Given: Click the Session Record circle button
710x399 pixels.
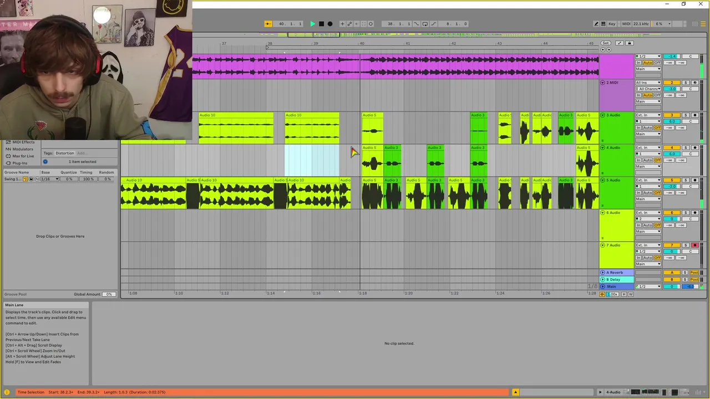Looking at the screenshot, I should tap(371, 24).
